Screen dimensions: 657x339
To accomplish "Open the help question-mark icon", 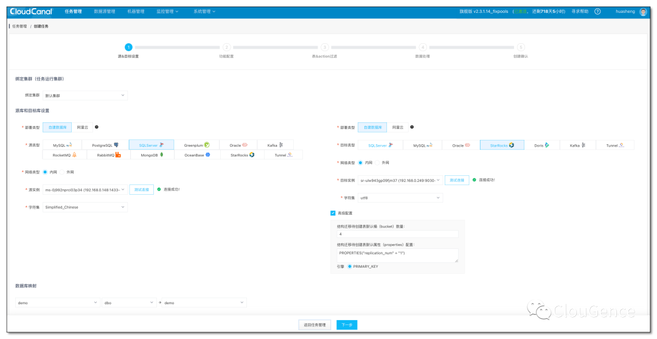I will [x=597, y=12].
